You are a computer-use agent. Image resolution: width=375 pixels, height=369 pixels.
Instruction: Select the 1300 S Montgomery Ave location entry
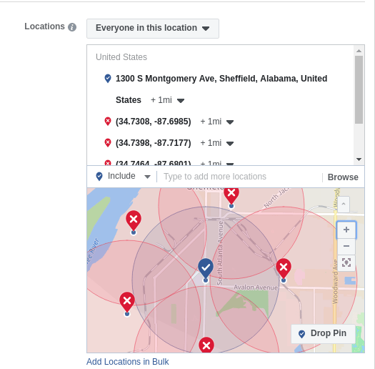221,89
